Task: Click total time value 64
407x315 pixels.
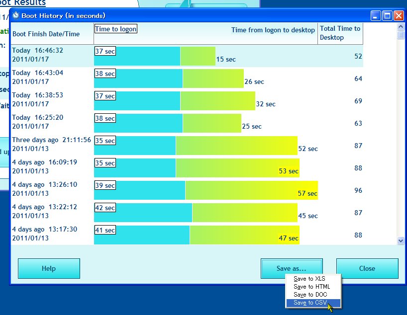Action: [358, 79]
